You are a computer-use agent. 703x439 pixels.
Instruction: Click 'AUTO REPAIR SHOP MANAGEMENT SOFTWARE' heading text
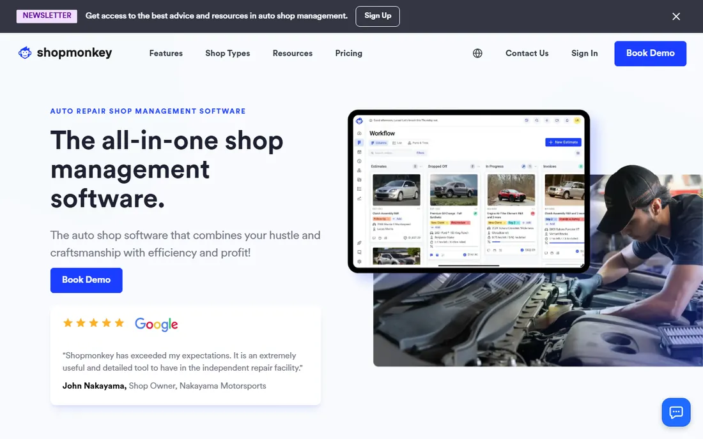[x=148, y=111]
